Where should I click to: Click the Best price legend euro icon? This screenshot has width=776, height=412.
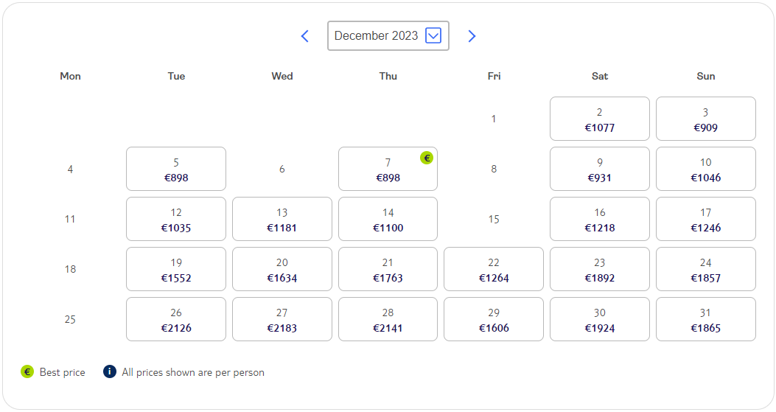pyautogui.click(x=27, y=371)
